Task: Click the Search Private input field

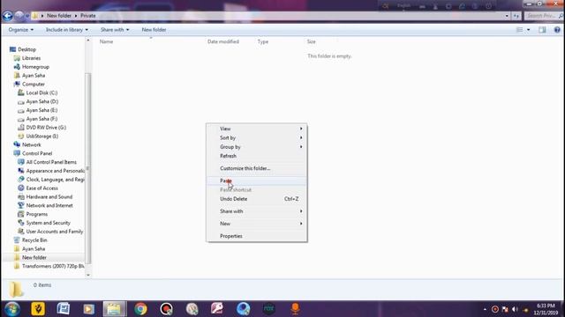Action: tap(544, 16)
